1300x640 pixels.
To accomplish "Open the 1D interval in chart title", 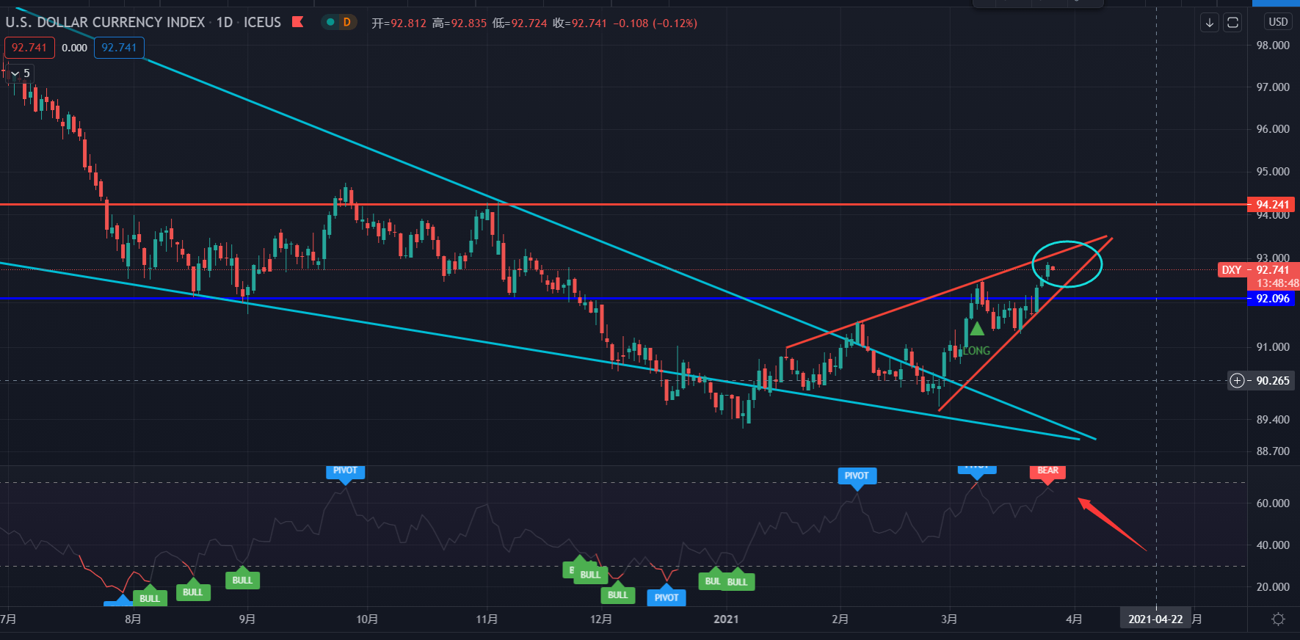I will (225, 22).
